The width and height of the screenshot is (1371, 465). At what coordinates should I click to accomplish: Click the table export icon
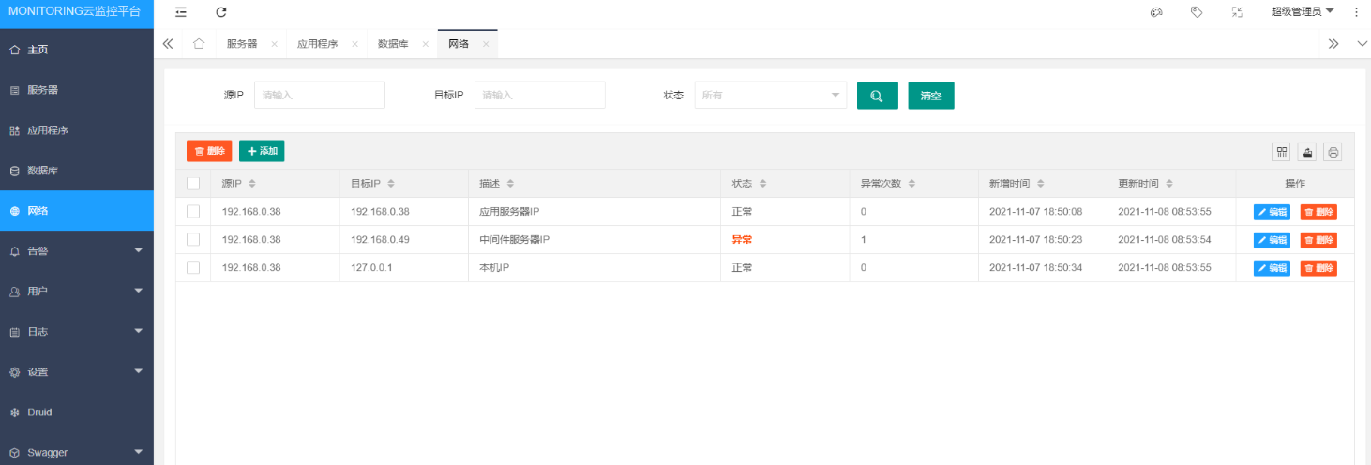point(1307,152)
